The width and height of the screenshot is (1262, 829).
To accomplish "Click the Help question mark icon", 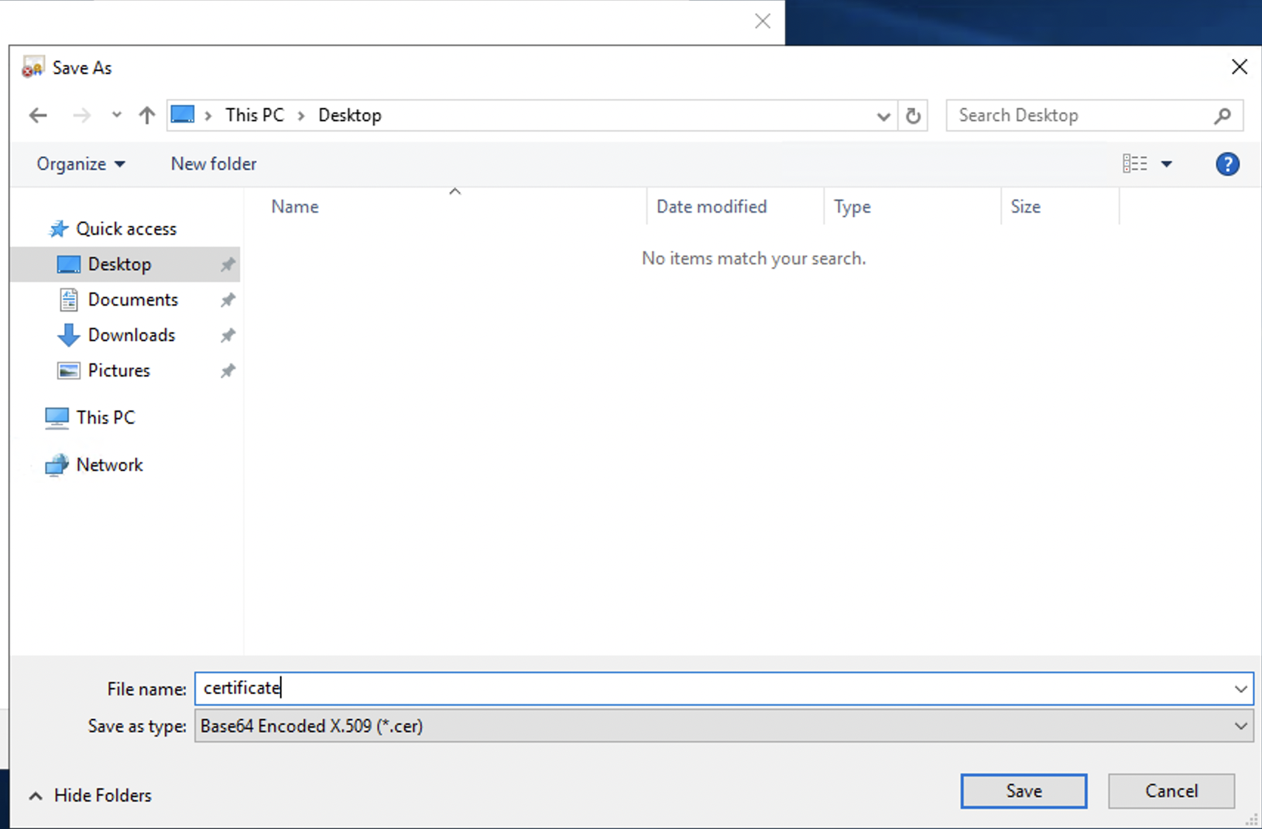I will tap(1227, 164).
